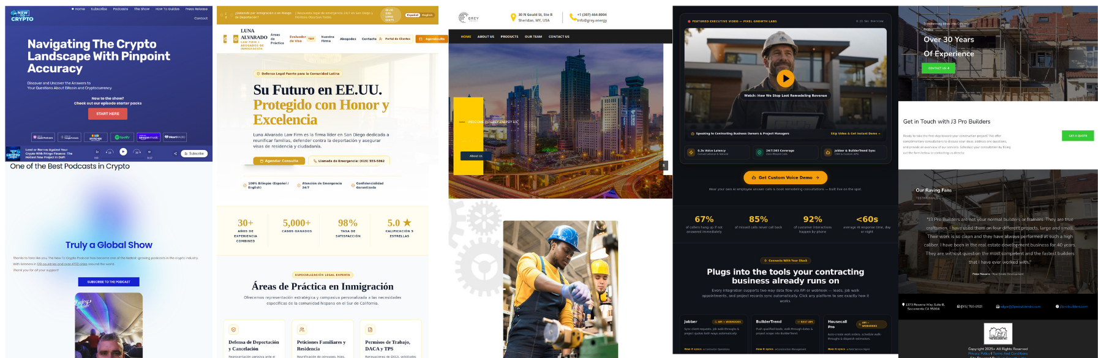This screenshot has height=358, width=1098.
Task: Click the J3 Pro Builders footer logo
Action: [998, 334]
